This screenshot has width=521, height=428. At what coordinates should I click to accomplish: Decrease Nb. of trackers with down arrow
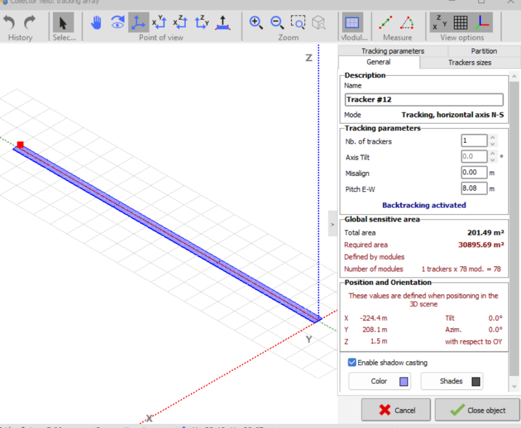(x=493, y=144)
